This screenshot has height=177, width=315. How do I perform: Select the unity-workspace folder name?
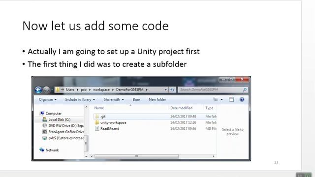point(113,122)
